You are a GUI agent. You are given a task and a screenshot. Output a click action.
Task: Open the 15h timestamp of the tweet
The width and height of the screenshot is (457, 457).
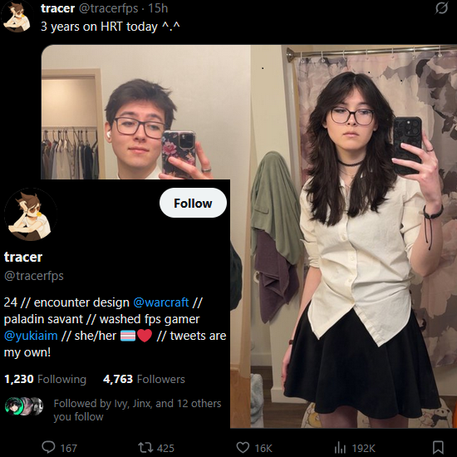pyautogui.click(x=158, y=8)
